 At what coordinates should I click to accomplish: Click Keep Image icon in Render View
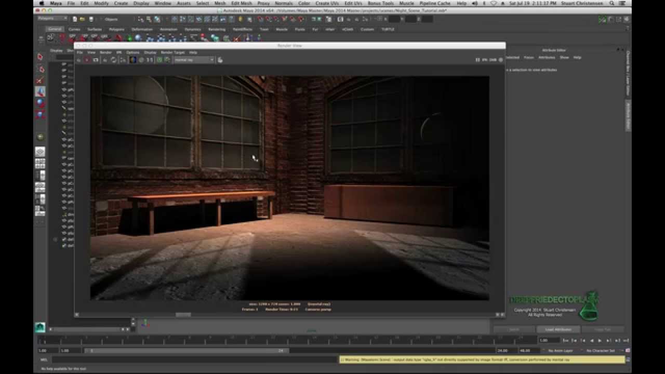point(159,60)
